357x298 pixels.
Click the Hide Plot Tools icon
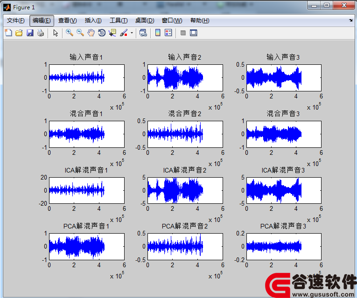pyautogui.click(x=183, y=33)
